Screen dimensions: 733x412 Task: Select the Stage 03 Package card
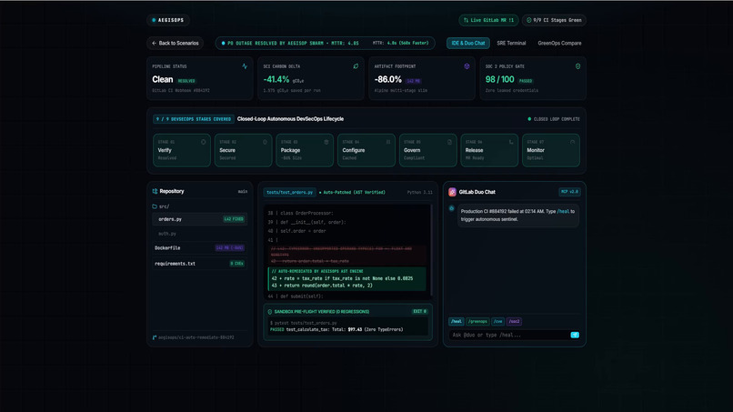pos(305,150)
